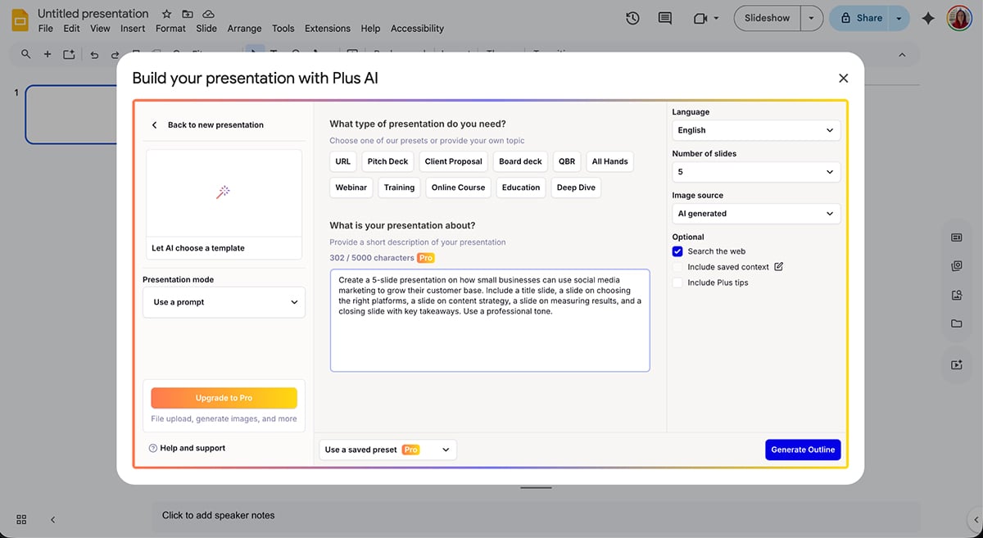Select the QBR preset

567,161
